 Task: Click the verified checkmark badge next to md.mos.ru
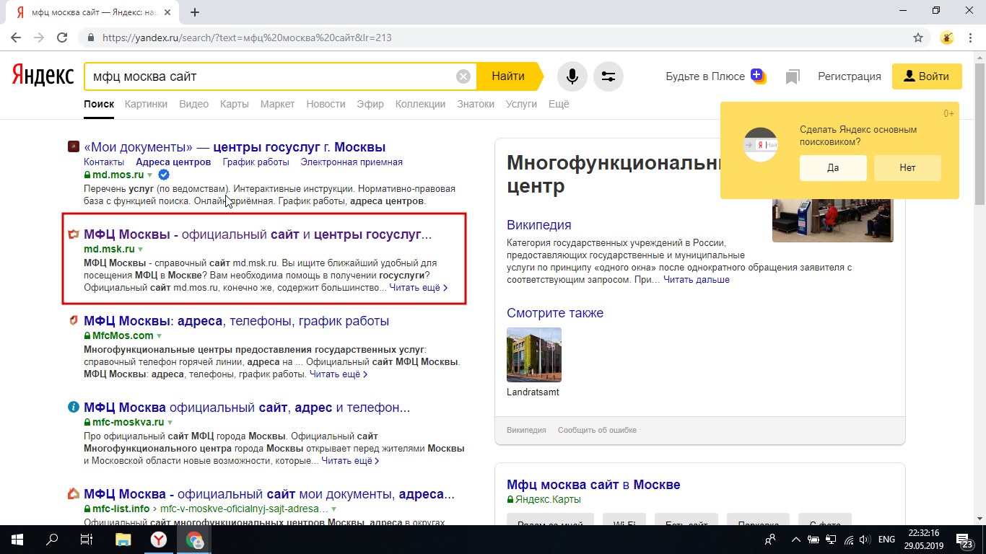[x=164, y=175]
